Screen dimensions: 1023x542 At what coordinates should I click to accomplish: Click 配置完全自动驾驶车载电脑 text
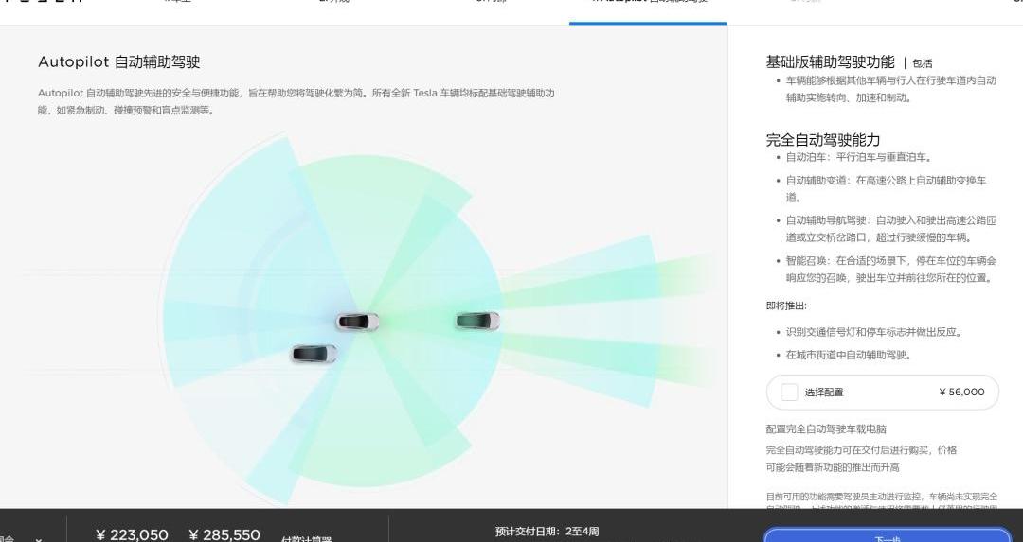(826, 429)
